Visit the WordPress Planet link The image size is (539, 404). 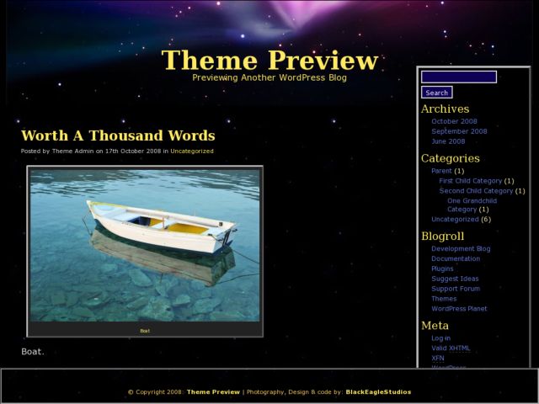pyautogui.click(x=459, y=309)
